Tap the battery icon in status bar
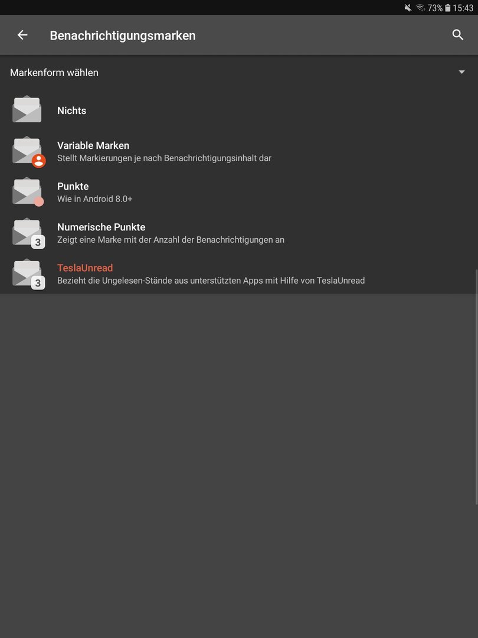Image resolution: width=478 pixels, height=638 pixels. [447, 8]
